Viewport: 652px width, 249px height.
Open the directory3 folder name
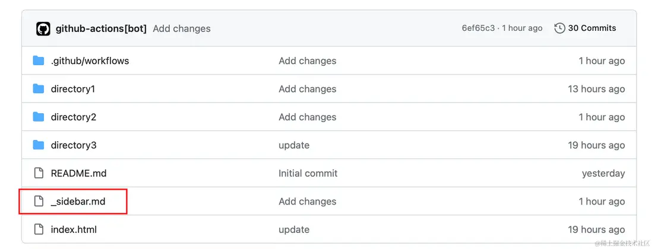tap(74, 145)
